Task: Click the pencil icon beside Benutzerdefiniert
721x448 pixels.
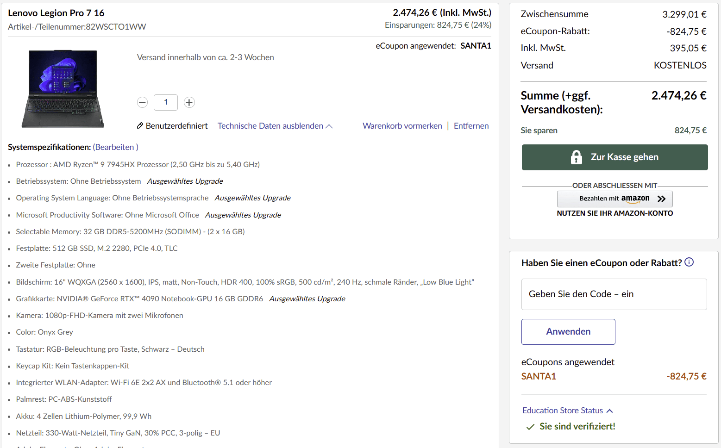Action: [x=140, y=126]
